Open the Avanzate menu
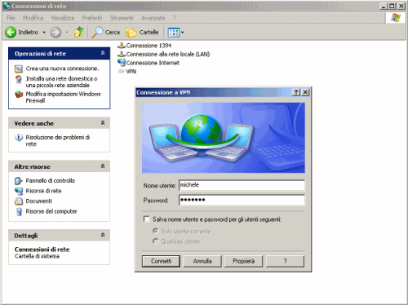The height and width of the screenshot is (305, 408). pos(153,18)
